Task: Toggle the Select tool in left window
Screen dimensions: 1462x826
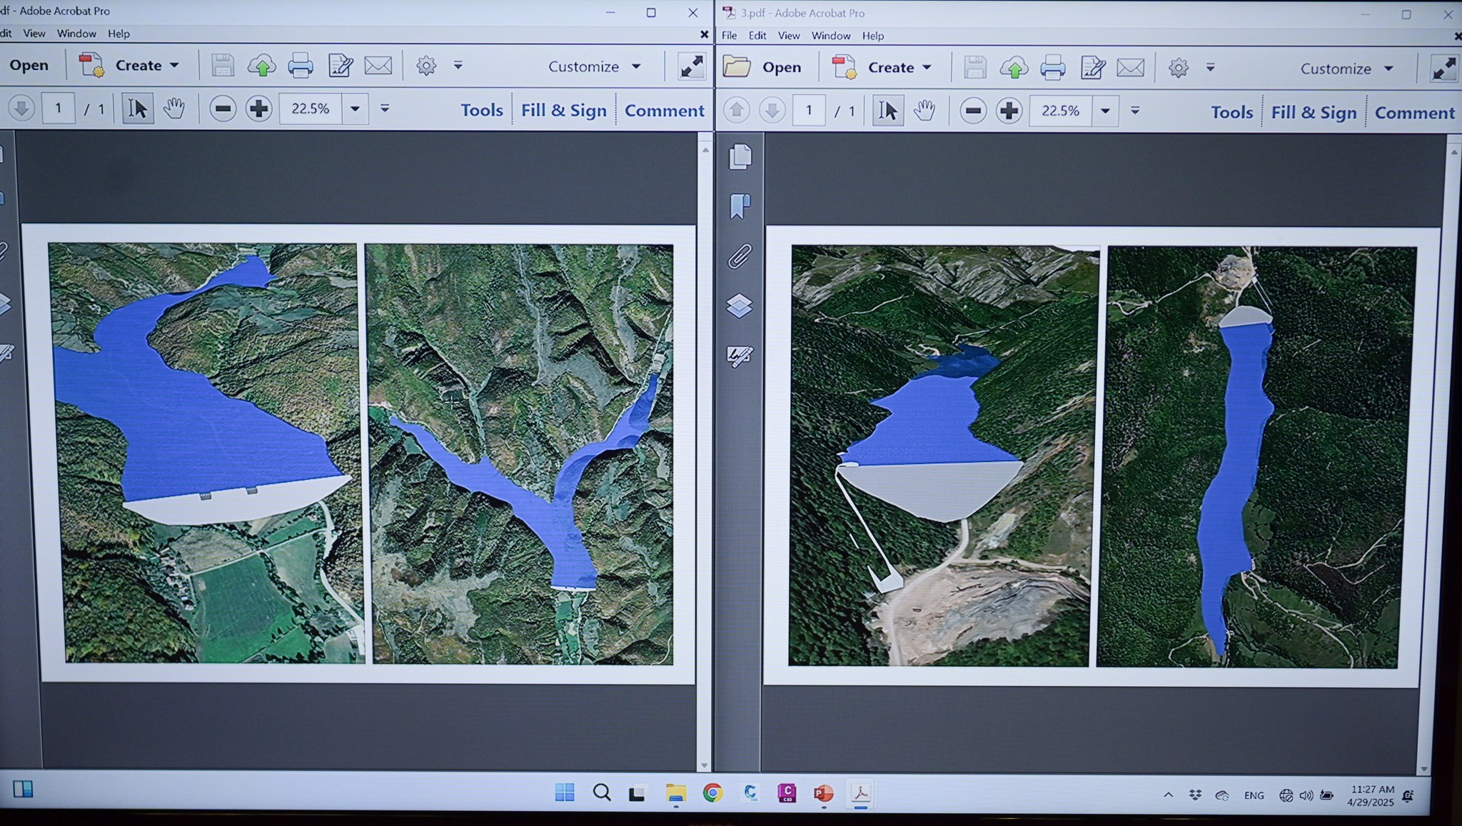Action: (137, 109)
